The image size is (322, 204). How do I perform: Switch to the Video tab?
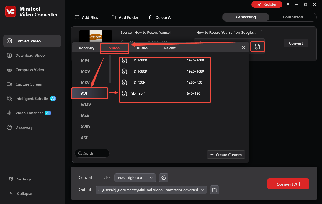coord(114,48)
